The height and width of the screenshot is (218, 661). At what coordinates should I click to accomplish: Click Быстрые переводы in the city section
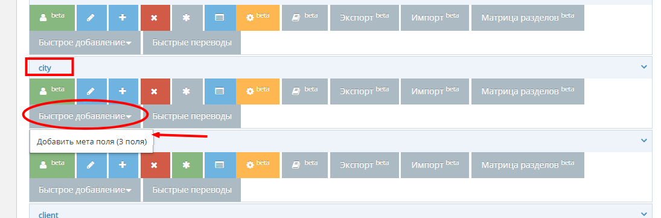click(192, 117)
